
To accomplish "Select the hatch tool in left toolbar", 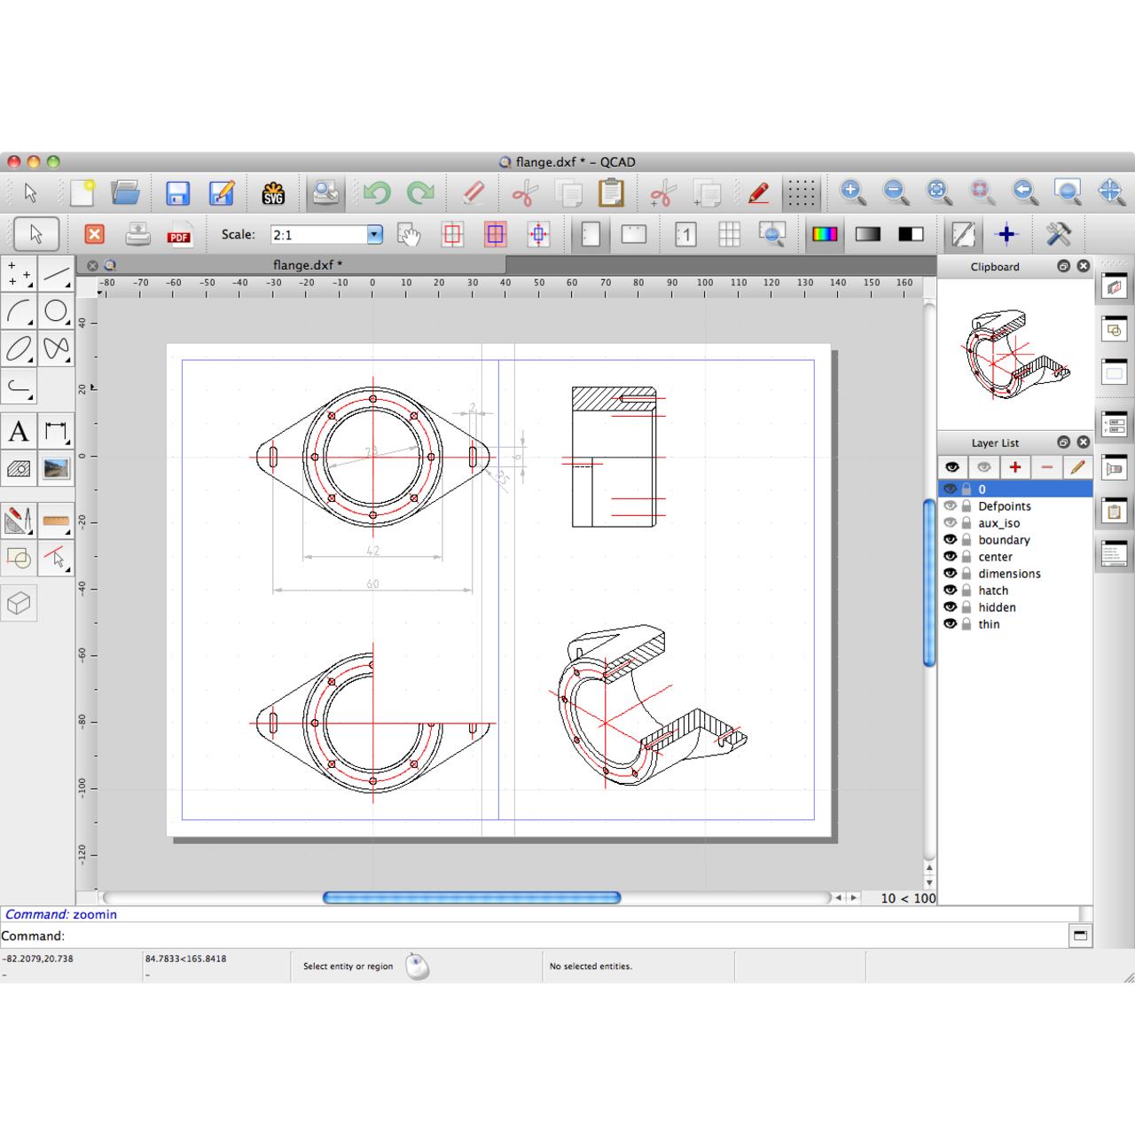I will coord(19,469).
